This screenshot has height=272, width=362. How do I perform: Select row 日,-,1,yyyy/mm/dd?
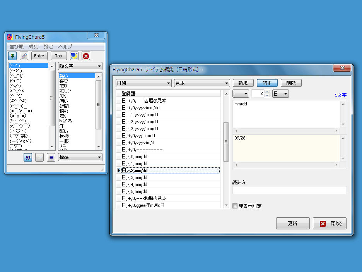click(171, 115)
